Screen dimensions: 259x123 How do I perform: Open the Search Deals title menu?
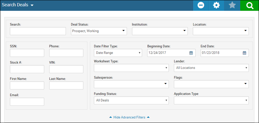(18, 5)
